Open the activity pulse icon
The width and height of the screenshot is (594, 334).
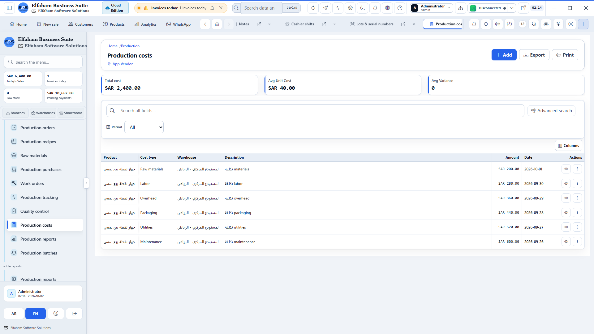point(338,8)
